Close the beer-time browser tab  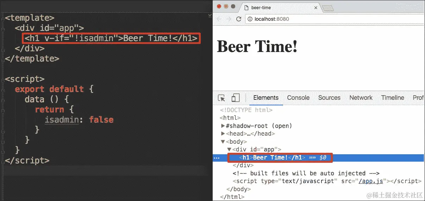coord(315,7)
